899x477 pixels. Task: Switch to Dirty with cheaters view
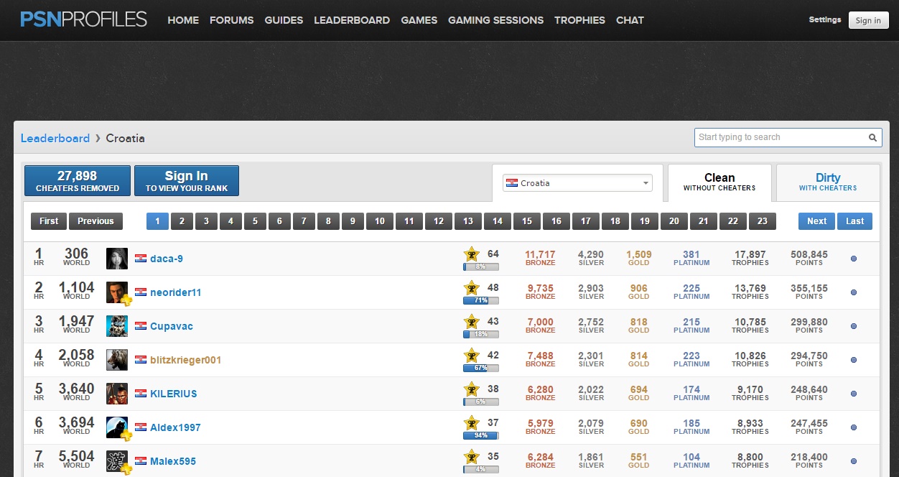827,182
